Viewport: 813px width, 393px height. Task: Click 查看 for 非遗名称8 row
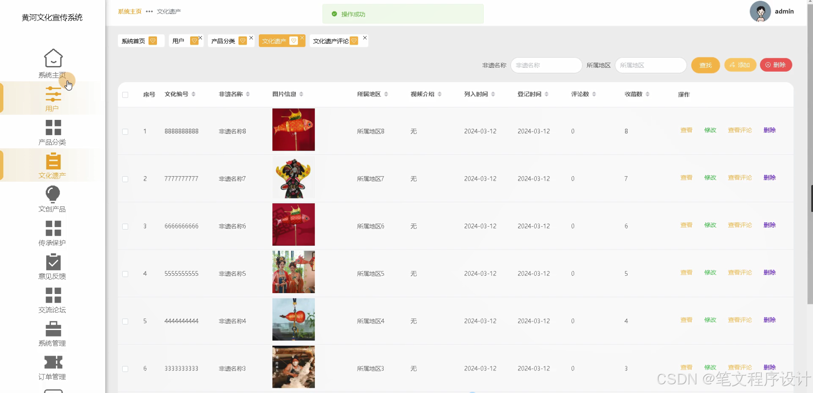686,130
